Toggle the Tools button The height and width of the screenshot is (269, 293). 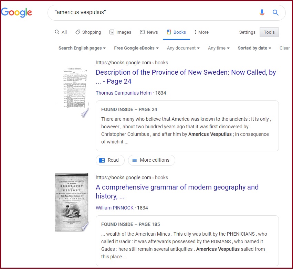pos(269,32)
